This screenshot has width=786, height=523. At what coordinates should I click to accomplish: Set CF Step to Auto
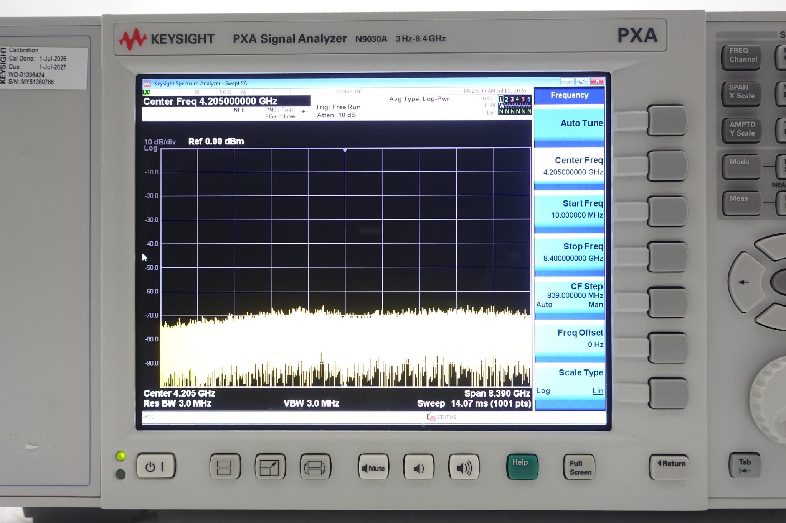544,305
